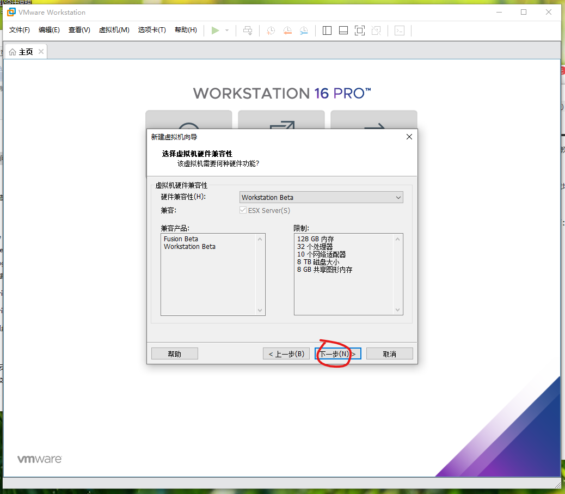The height and width of the screenshot is (494, 565).
Task: Close the 主页 tab with its X
Action: pos(41,52)
